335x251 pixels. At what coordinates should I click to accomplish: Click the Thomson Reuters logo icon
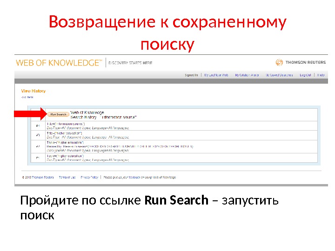pos(279,62)
